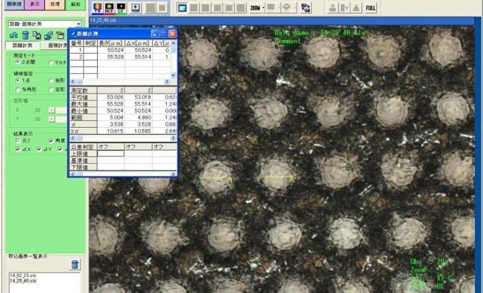Click the Y-marked gray toolbar icon
483x293 pixels.
point(344,8)
